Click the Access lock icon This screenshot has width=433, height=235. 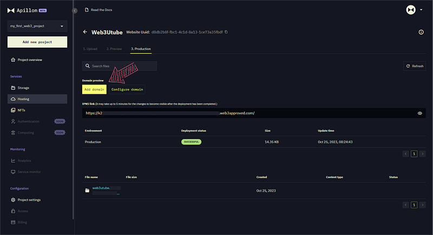click(13, 211)
